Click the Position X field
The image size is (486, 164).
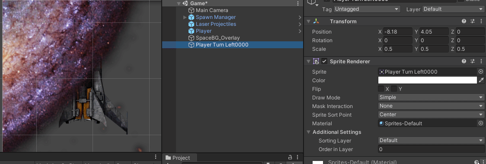(x=398, y=32)
